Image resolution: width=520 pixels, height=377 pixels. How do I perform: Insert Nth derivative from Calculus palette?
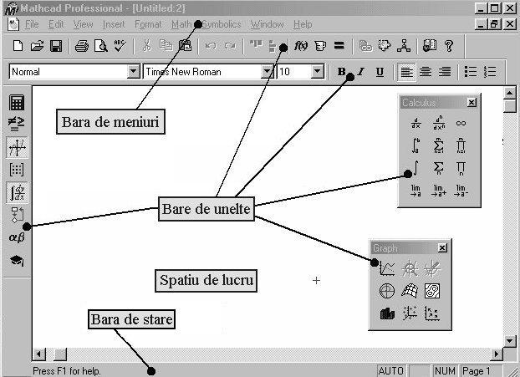438,123
